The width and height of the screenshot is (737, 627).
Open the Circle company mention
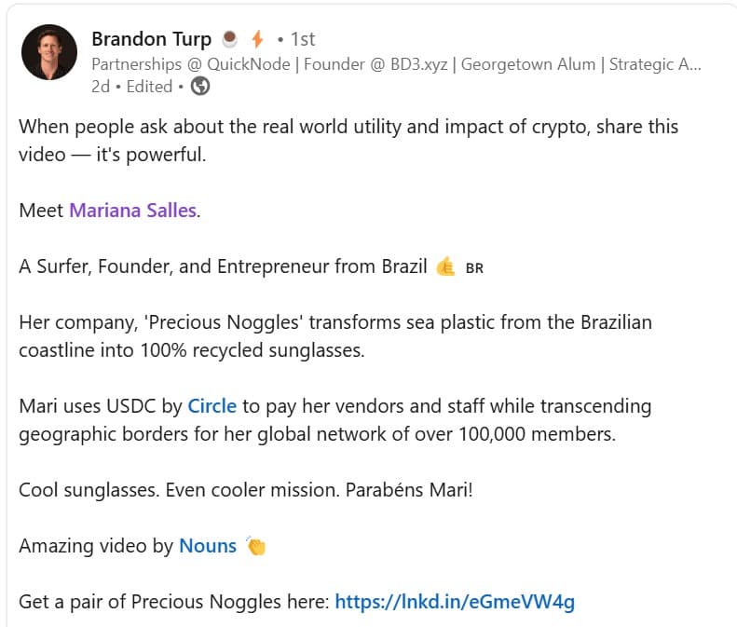[x=212, y=406]
